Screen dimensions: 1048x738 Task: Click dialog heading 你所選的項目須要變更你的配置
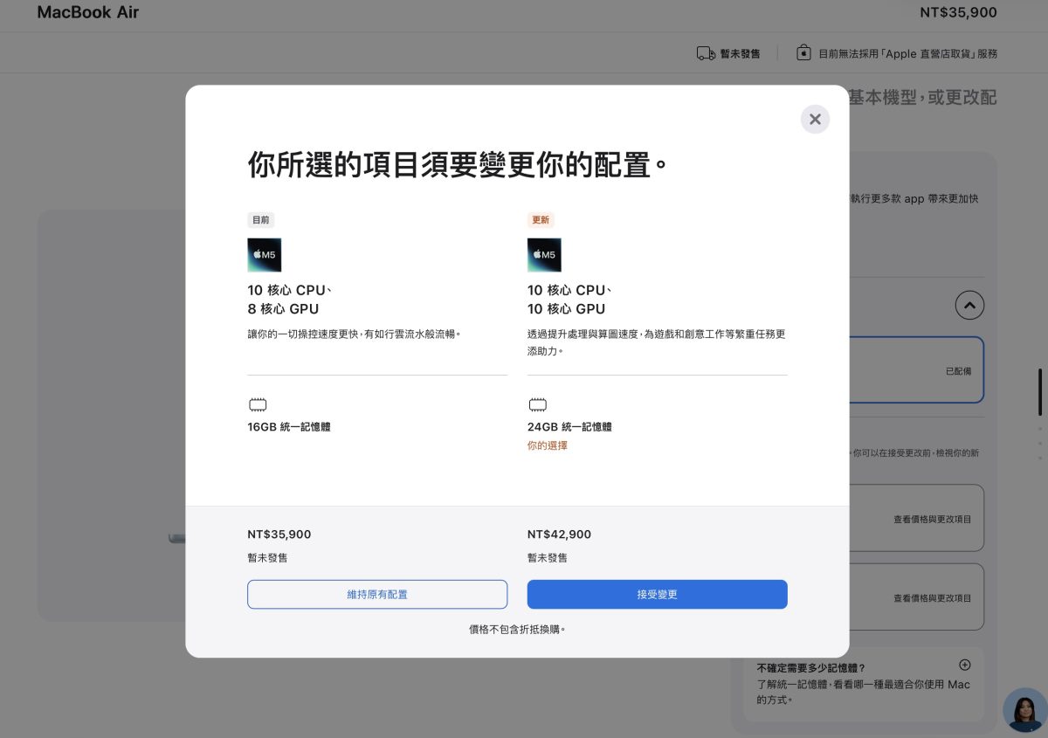pos(458,164)
